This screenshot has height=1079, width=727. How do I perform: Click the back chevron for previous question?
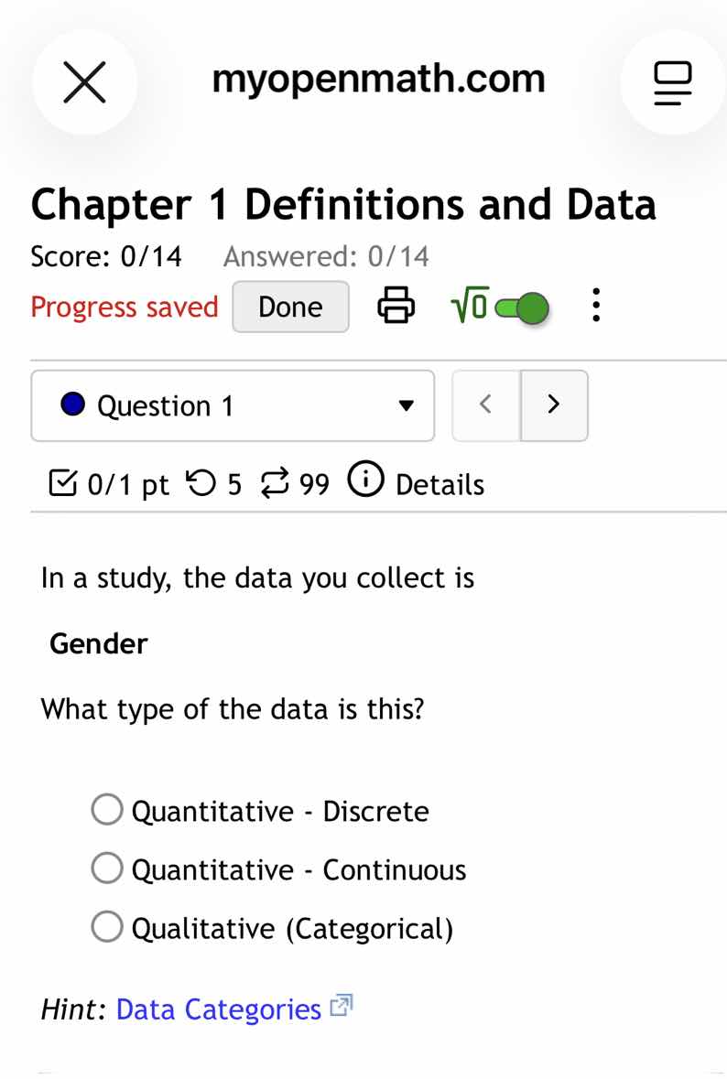click(485, 405)
